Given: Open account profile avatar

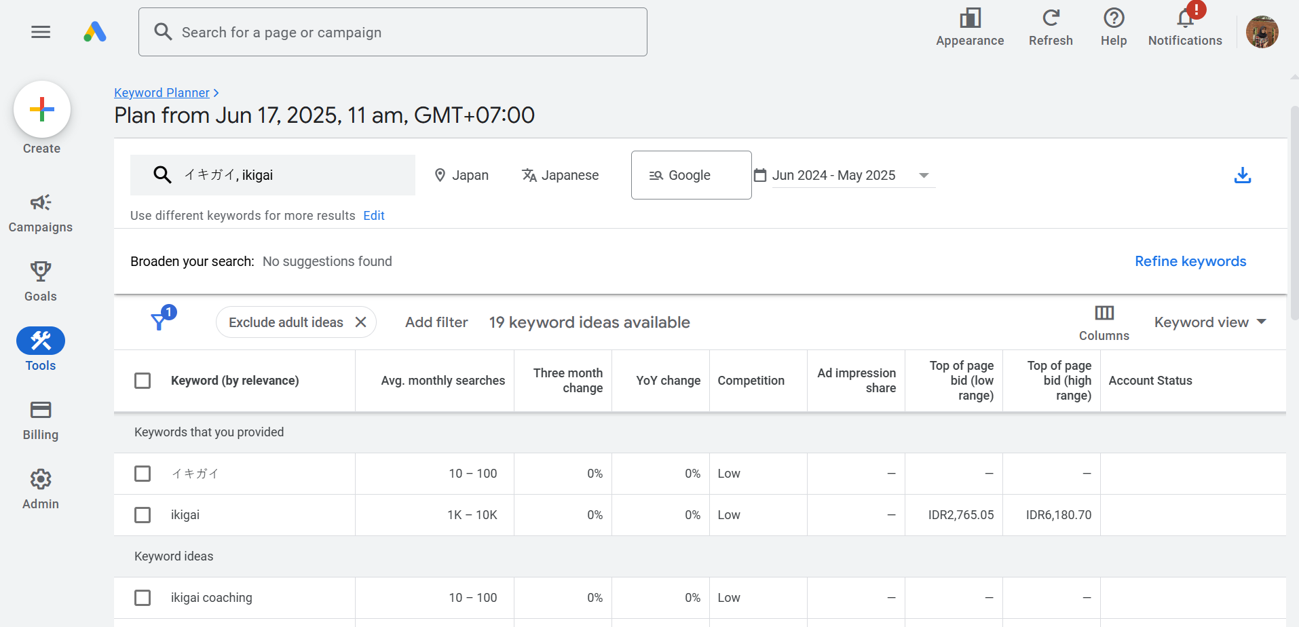Looking at the screenshot, I should pos(1262,32).
